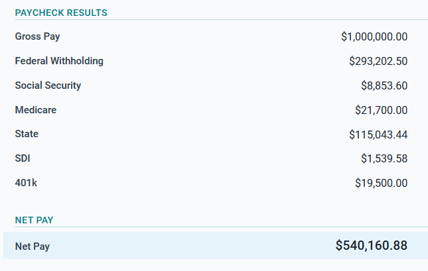Click the NET PAY section heading

coord(34,220)
